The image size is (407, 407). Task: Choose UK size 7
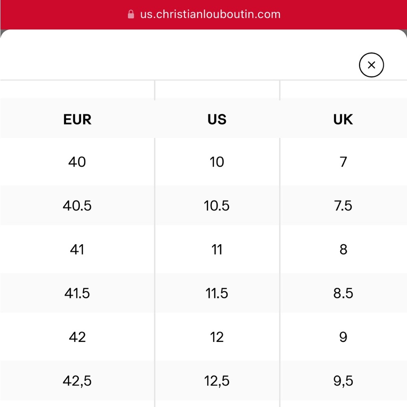343,162
